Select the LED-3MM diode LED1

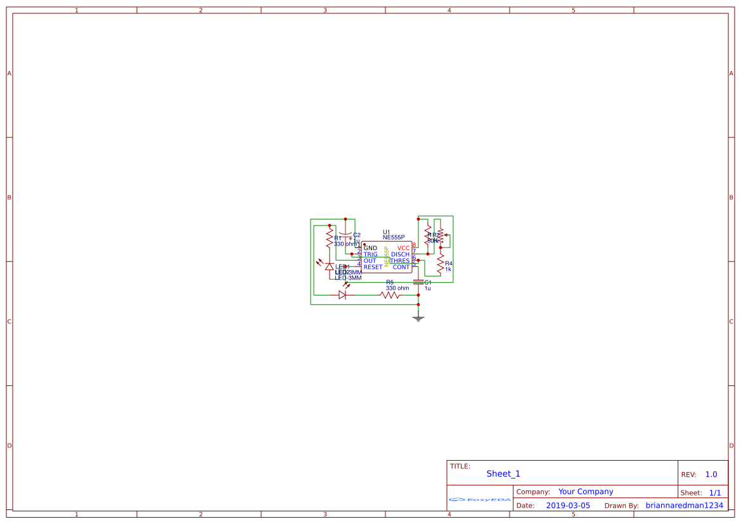330,268
